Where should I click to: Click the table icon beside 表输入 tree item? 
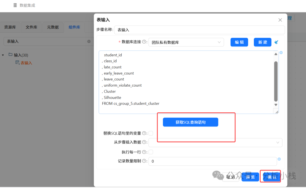pos(17,62)
